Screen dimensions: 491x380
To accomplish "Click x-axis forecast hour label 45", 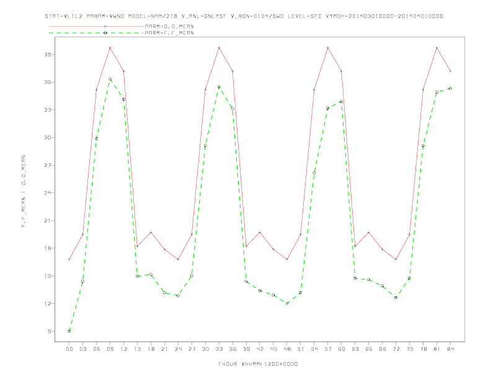I will click(x=273, y=349).
